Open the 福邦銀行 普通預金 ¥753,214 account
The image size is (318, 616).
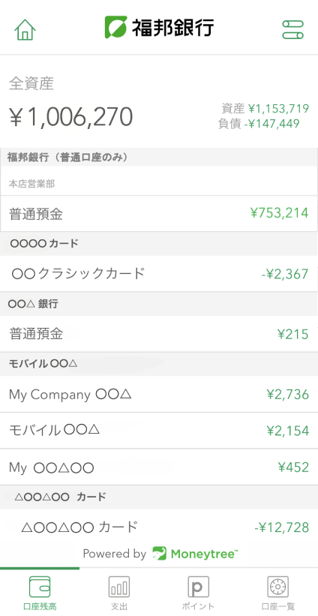(159, 213)
